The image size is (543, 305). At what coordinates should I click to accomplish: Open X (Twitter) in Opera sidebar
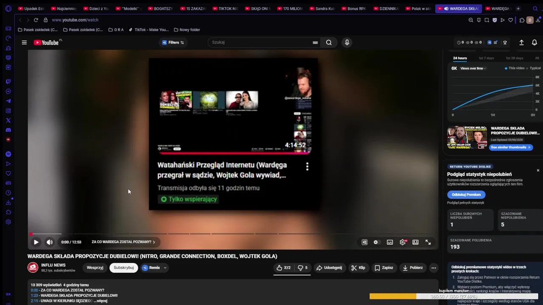click(x=8, y=120)
